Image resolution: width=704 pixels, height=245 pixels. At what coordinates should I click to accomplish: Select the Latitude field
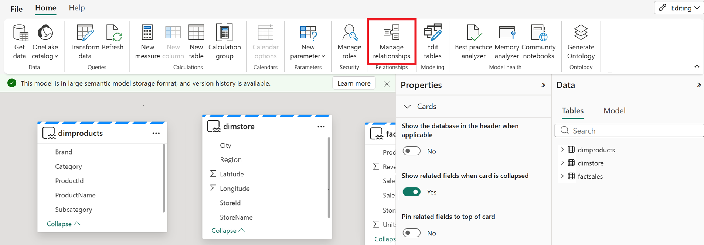232,174
